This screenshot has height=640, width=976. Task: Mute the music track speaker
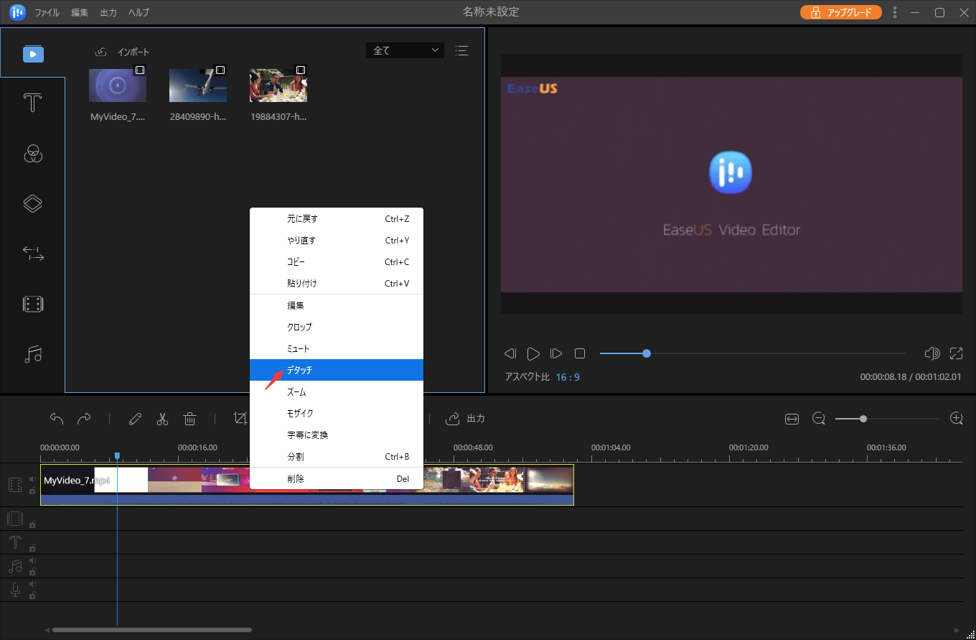pyautogui.click(x=32, y=560)
